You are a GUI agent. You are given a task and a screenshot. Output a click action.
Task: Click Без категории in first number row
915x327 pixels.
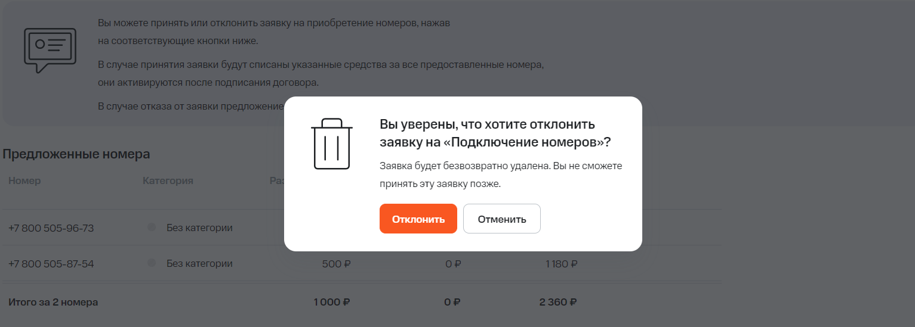click(199, 228)
